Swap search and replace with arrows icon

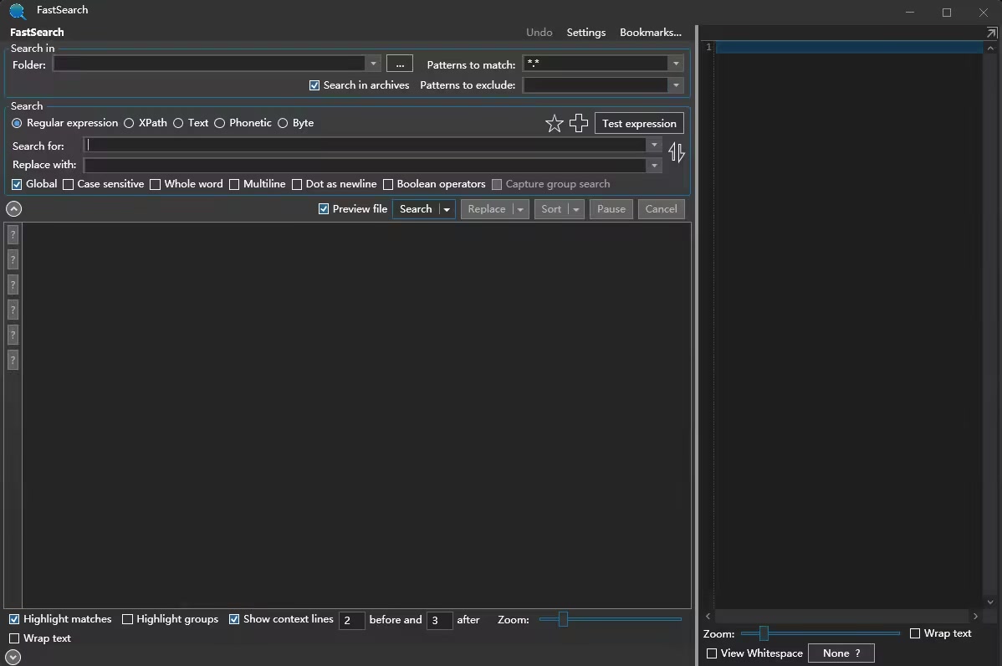pyautogui.click(x=677, y=152)
